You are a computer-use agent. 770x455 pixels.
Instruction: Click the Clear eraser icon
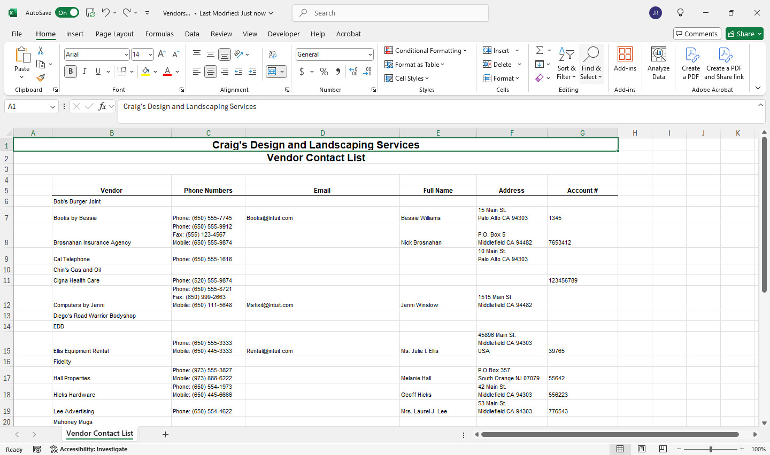pos(540,78)
